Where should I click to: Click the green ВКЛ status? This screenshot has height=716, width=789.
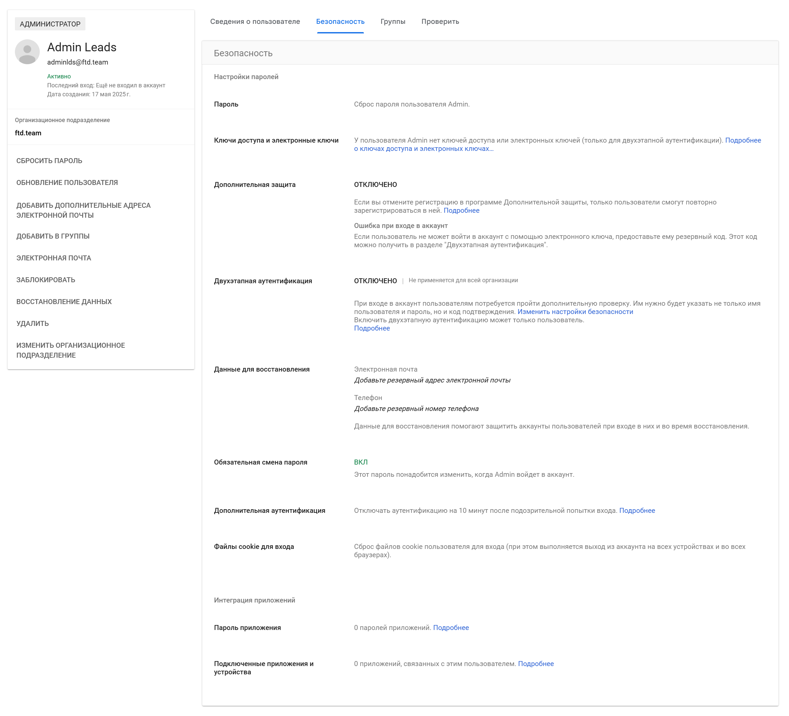(361, 462)
